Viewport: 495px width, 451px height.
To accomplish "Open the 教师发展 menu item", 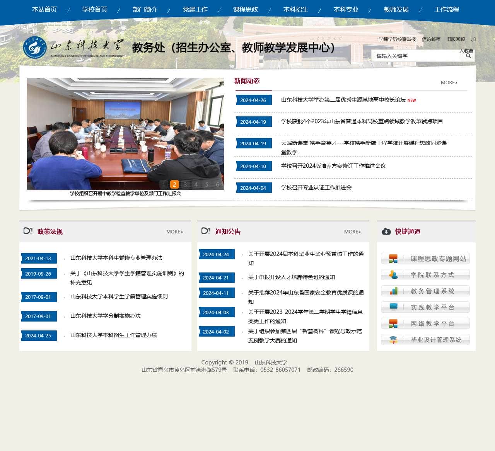I will (x=396, y=10).
